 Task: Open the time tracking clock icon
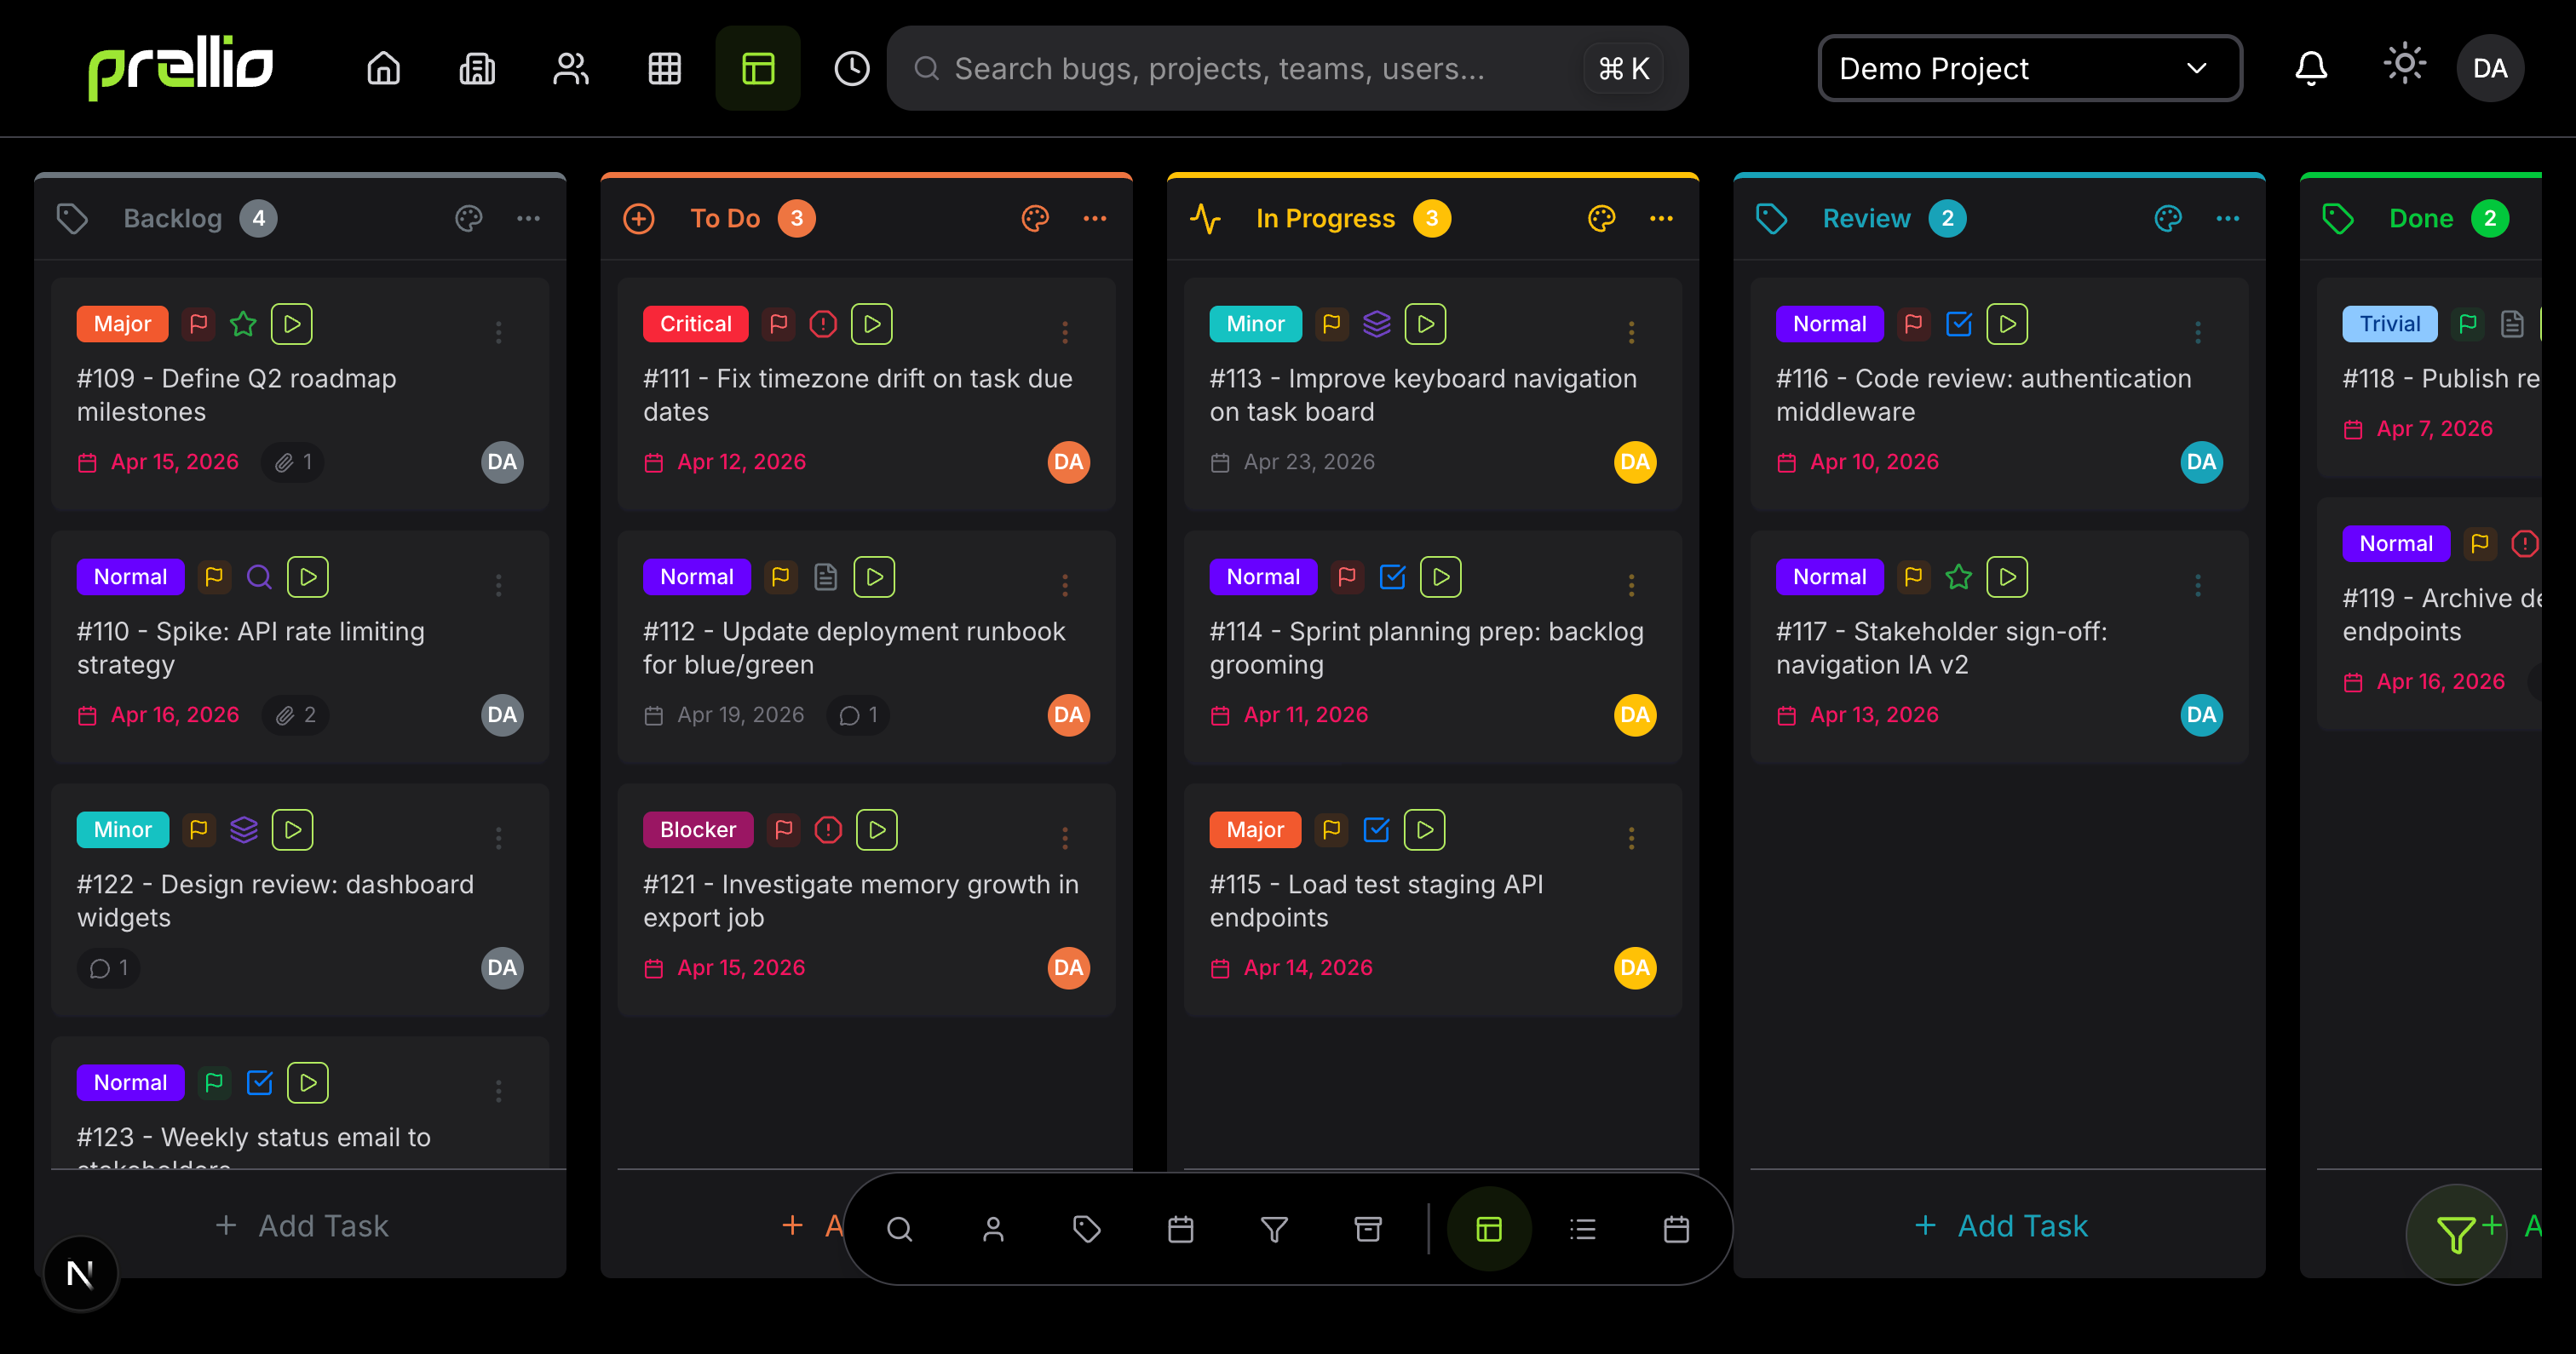pos(852,68)
